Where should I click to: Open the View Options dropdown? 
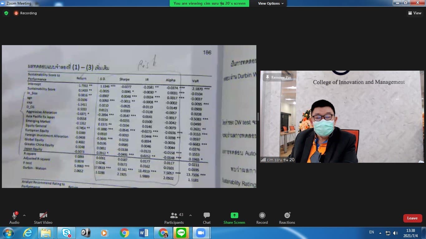point(271,3)
